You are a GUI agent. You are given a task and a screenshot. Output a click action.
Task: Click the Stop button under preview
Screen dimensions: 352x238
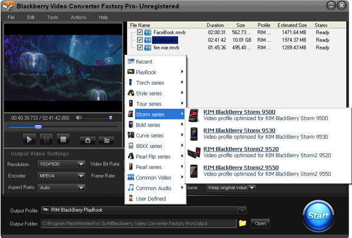(63, 140)
